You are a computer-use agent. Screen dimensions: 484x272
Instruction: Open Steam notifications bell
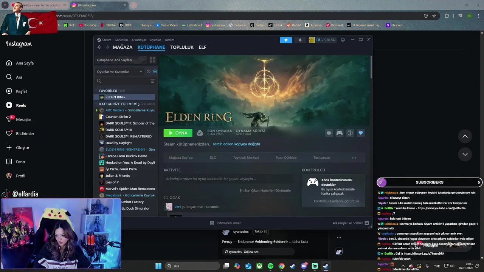pos(300,40)
